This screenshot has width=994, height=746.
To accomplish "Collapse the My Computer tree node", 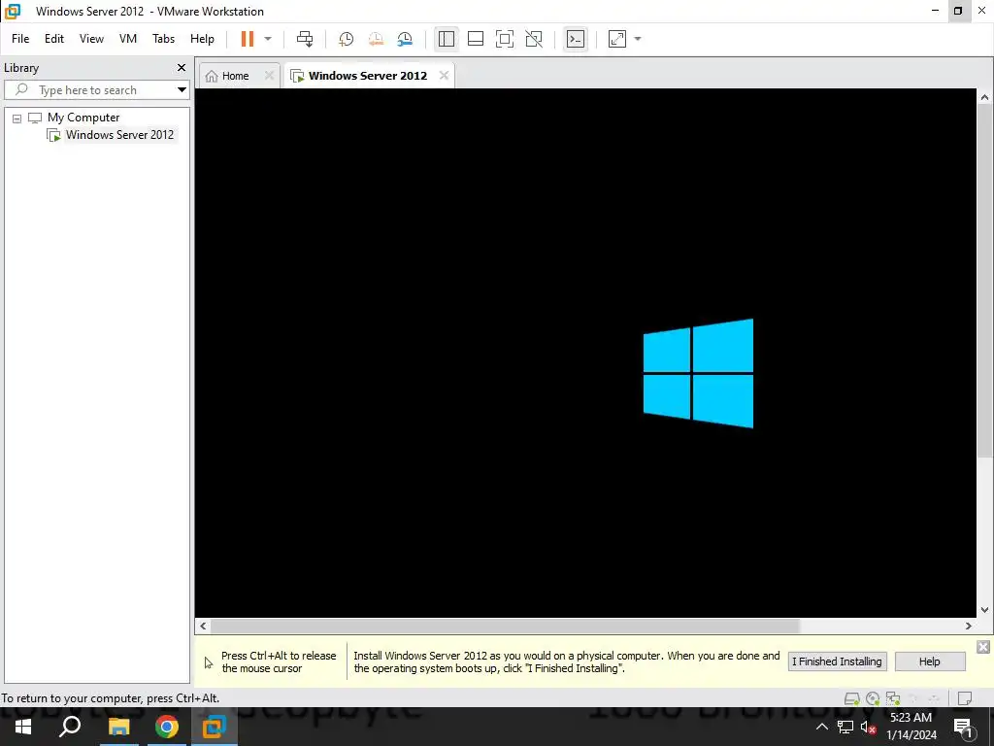I will point(17,119).
